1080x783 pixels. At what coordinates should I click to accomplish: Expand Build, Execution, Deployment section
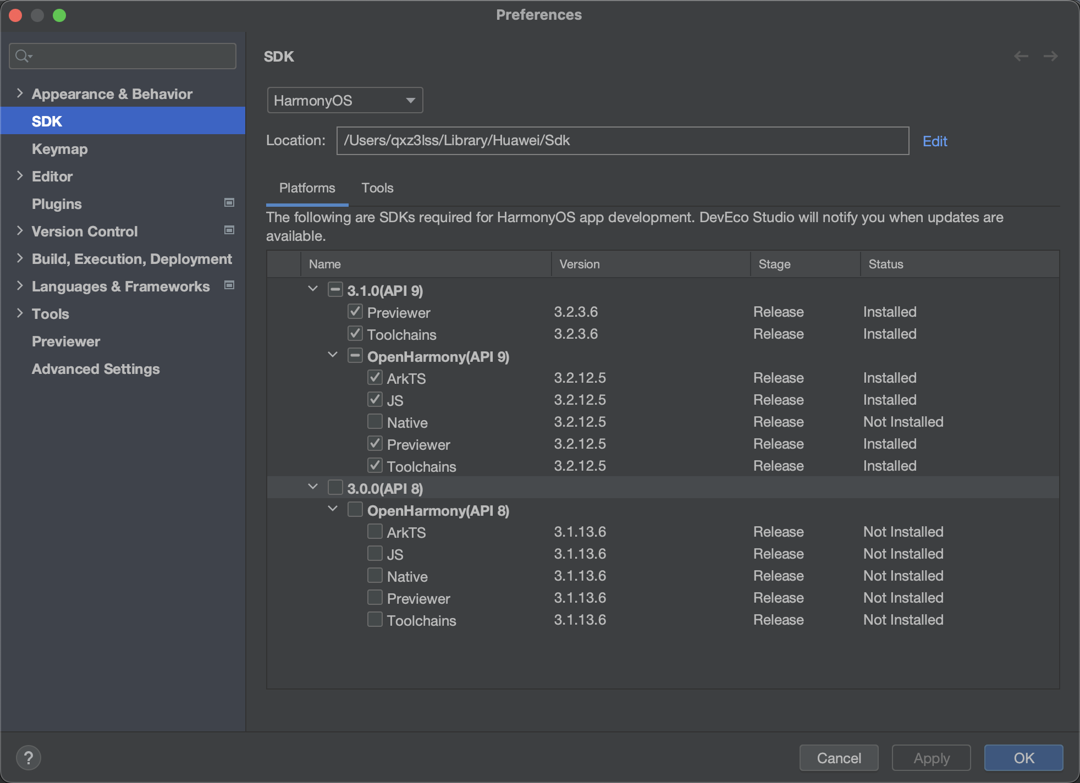tap(20, 258)
